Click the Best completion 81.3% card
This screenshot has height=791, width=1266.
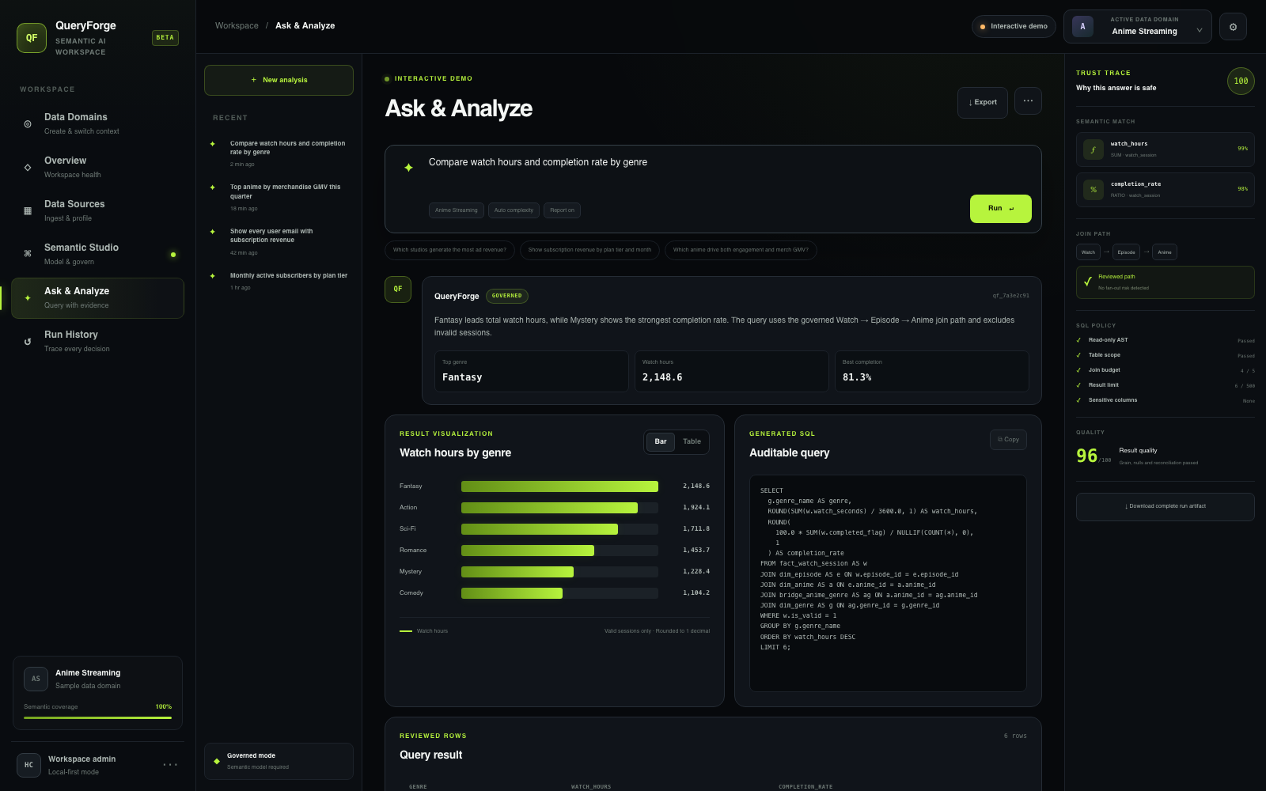(x=931, y=372)
